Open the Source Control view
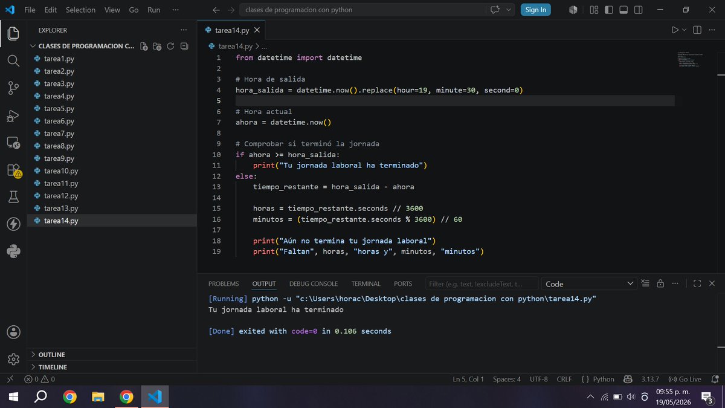This screenshot has height=408, width=725. click(13, 88)
